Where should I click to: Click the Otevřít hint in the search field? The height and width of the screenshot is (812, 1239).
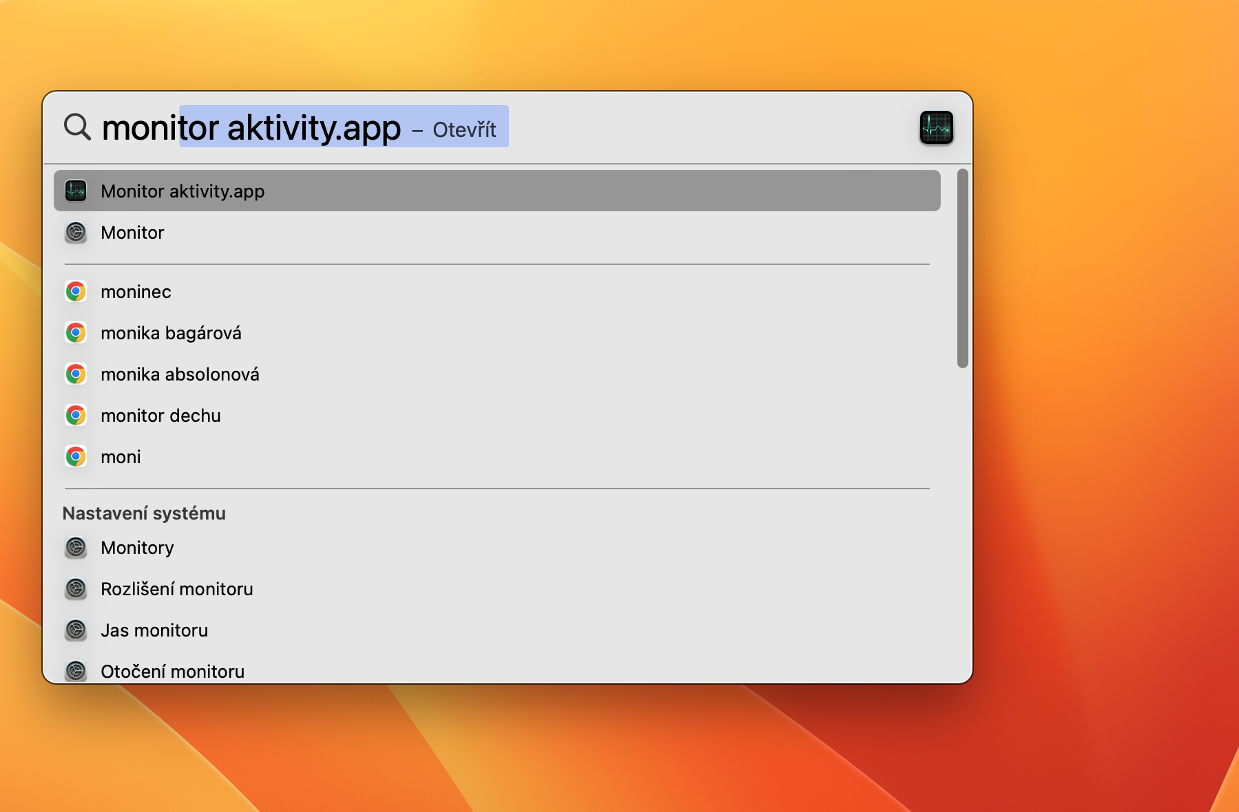(464, 129)
